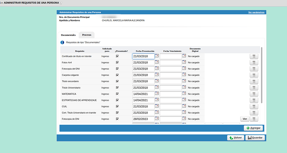
Task: Toggle the Presentado checkbox for MATEMATICA
Action: [117, 94]
